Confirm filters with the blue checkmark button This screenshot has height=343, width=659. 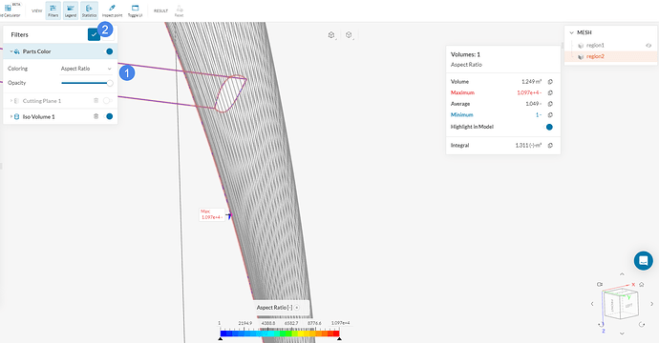[x=94, y=35]
